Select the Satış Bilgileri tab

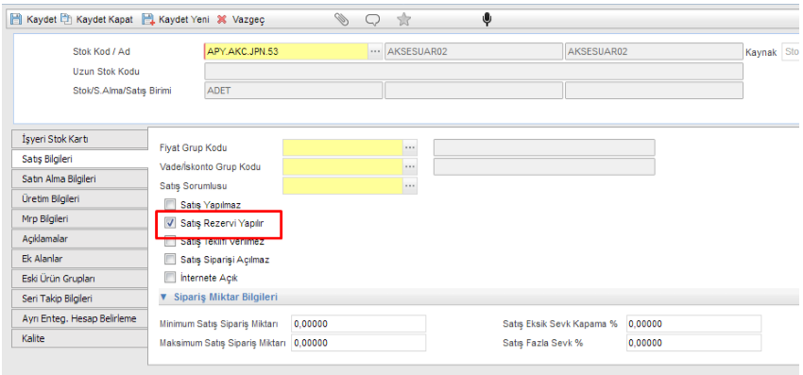(x=79, y=160)
